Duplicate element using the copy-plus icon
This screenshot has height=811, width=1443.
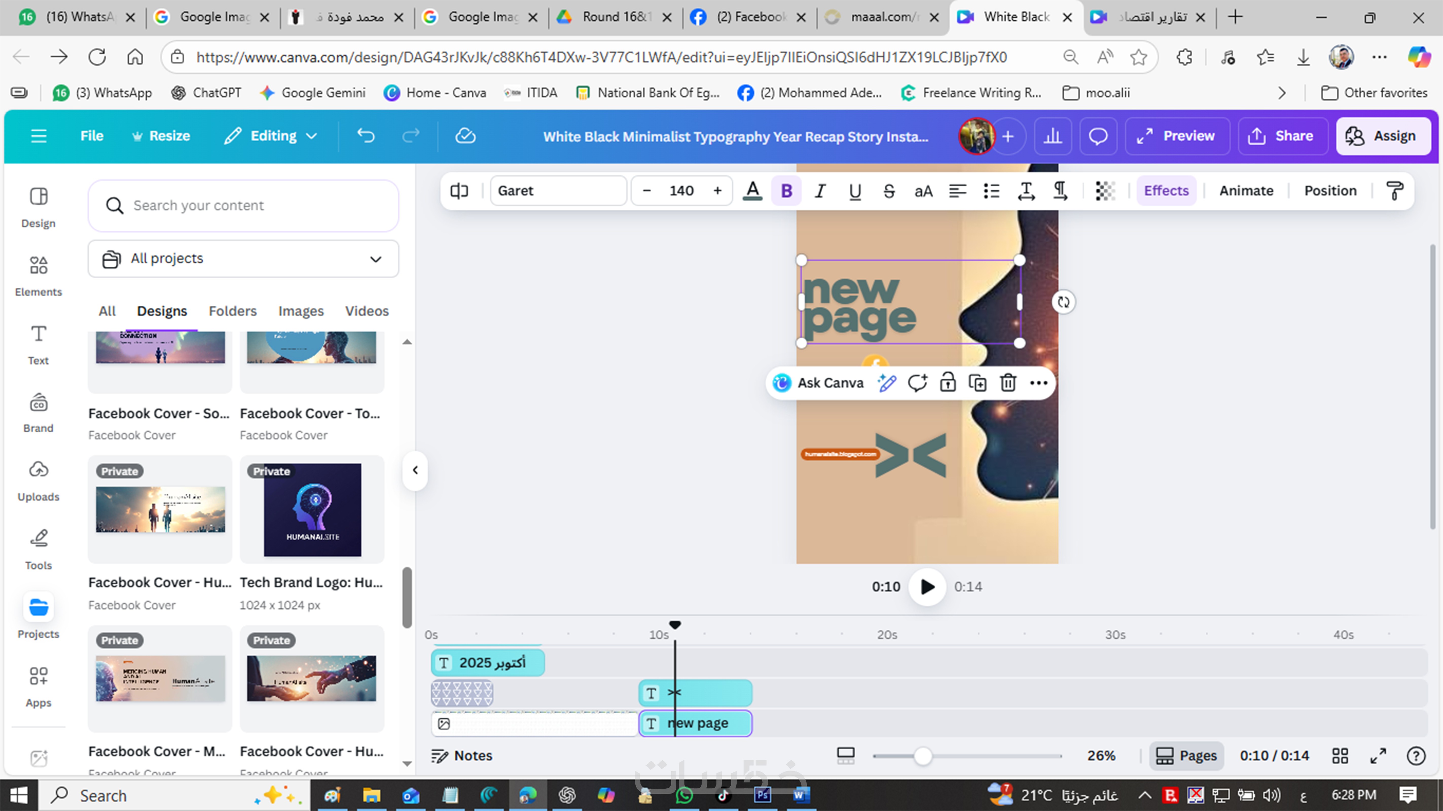coord(978,383)
